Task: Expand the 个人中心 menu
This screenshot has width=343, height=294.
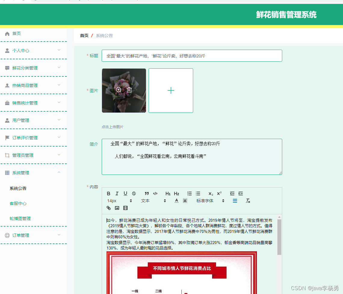Action: [59, 50]
